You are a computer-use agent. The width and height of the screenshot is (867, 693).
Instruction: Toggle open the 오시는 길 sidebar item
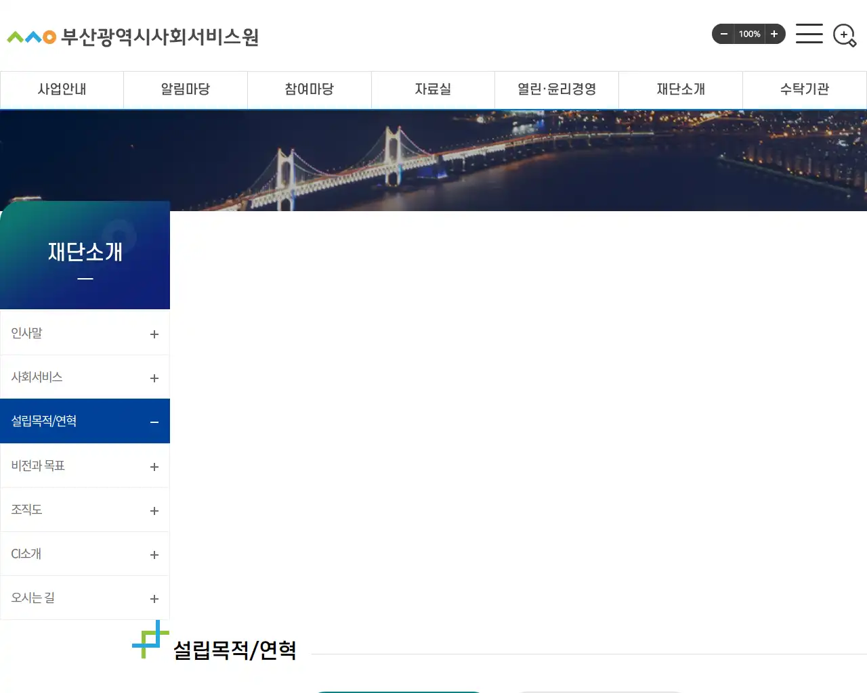pyautogui.click(x=154, y=598)
